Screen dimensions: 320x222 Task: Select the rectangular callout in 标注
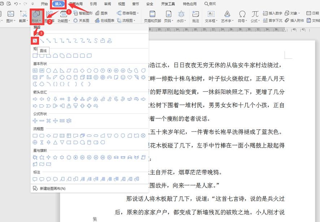pos(35,179)
